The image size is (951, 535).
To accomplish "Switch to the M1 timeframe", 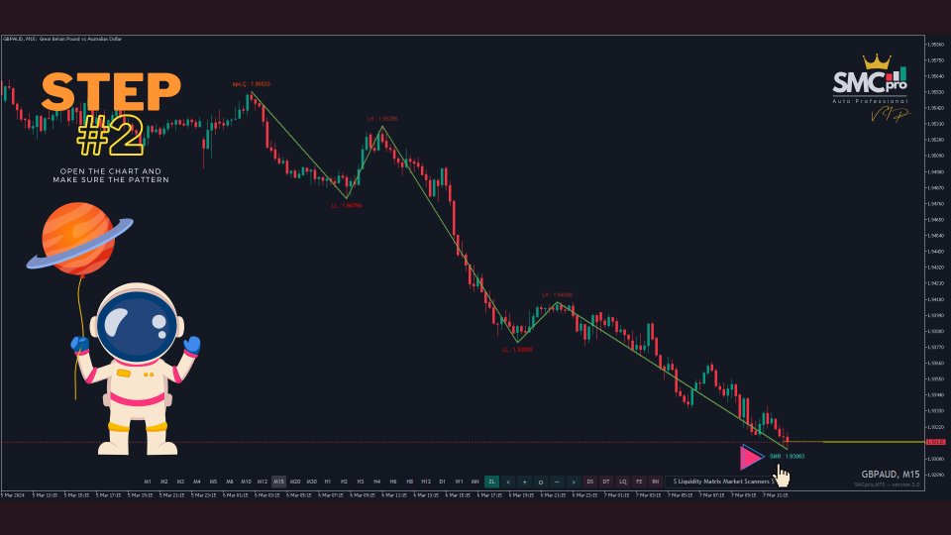I will tap(148, 481).
